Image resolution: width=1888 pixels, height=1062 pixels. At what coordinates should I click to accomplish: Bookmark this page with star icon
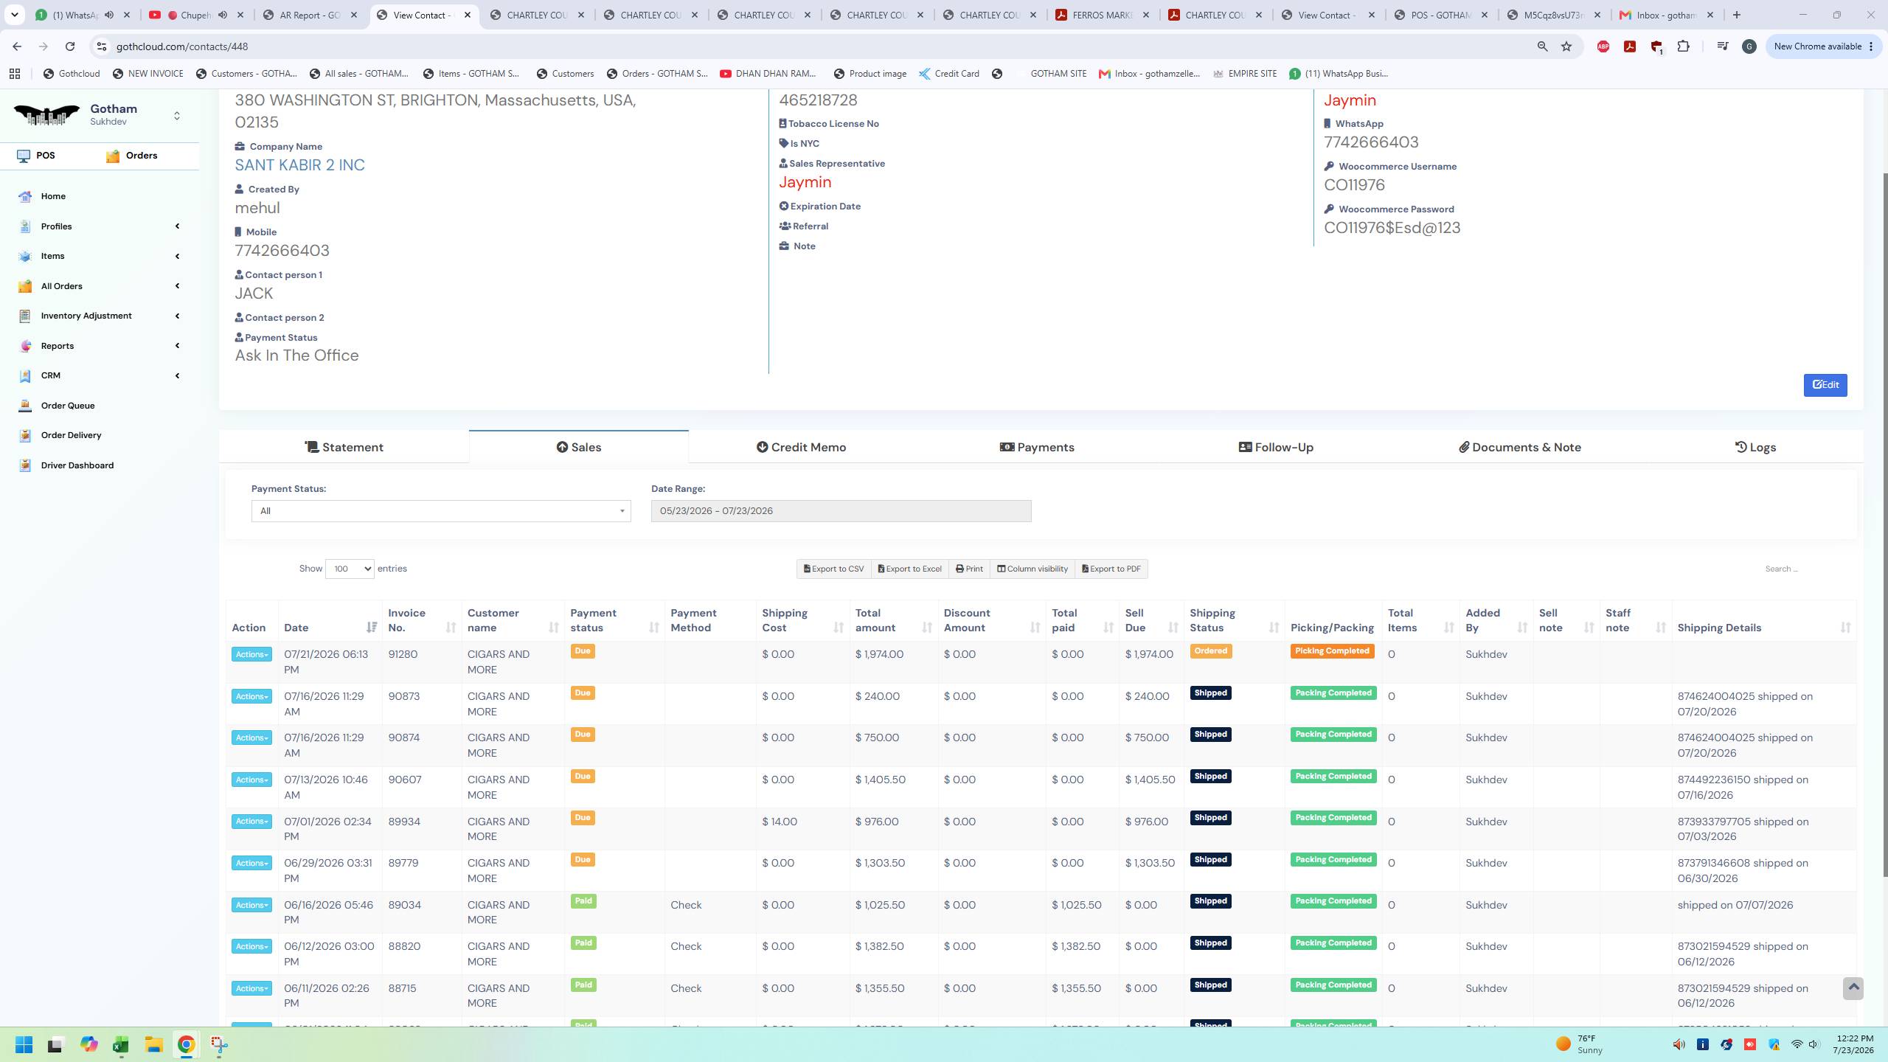pyautogui.click(x=1566, y=46)
